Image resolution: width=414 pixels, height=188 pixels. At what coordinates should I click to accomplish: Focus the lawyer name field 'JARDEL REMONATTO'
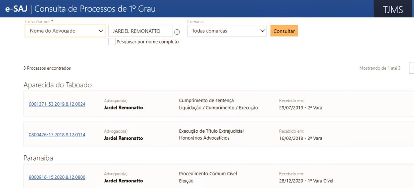[x=140, y=31]
